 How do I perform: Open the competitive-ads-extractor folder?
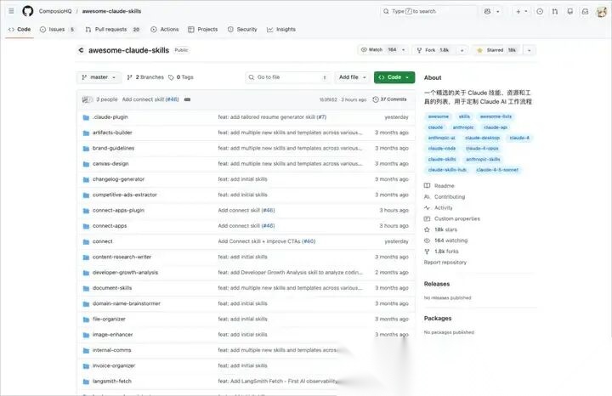pyautogui.click(x=124, y=195)
